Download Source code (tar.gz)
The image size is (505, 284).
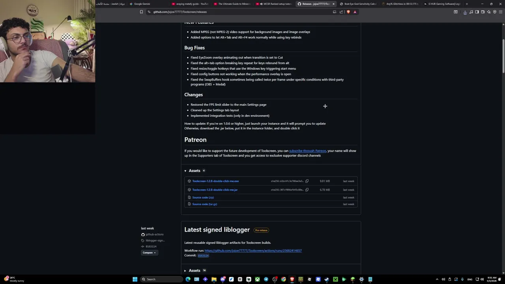pos(205,204)
